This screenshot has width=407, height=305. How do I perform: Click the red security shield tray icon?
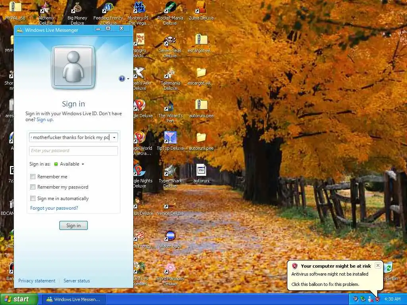click(378, 299)
